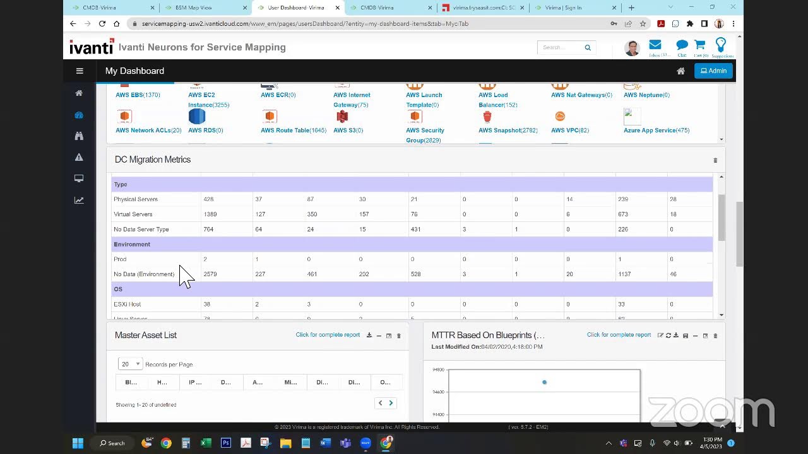Delete the Master Asset List widget
Screen dimensions: 808x454
[x=398, y=335]
